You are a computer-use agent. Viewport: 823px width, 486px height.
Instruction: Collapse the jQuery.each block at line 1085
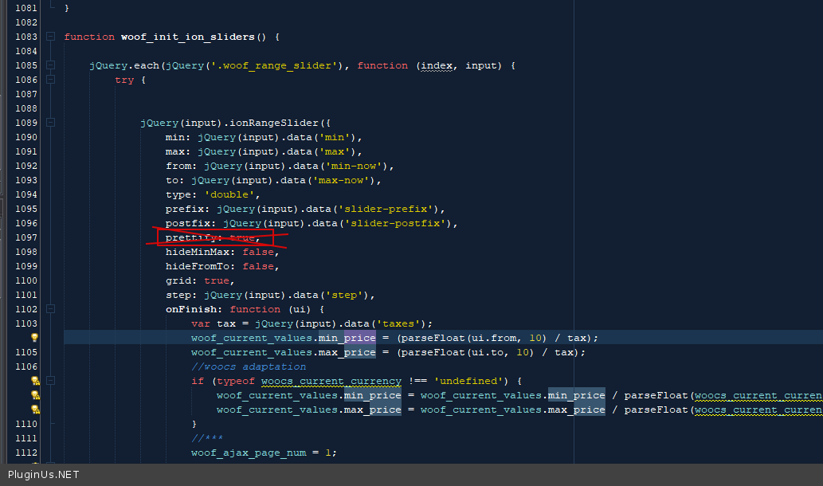51,65
